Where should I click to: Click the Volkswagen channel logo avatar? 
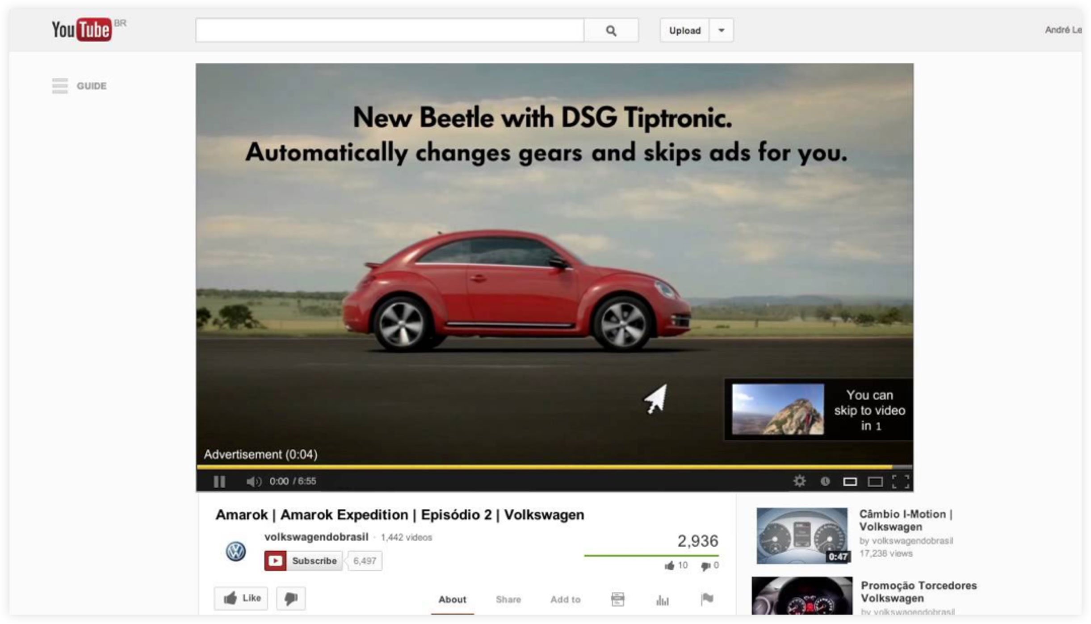[x=235, y=551]
